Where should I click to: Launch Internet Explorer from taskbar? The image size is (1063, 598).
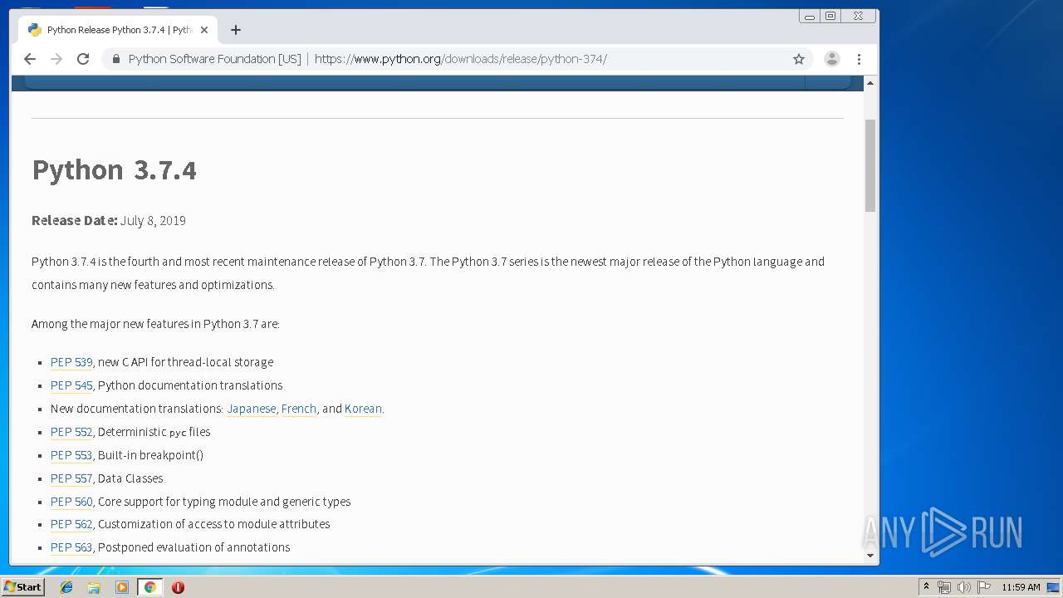point(66,587)
